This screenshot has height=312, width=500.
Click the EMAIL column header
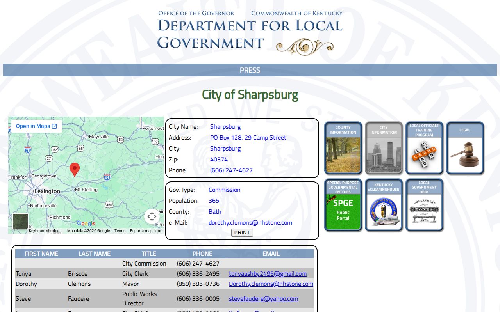[x=271, y=253]
